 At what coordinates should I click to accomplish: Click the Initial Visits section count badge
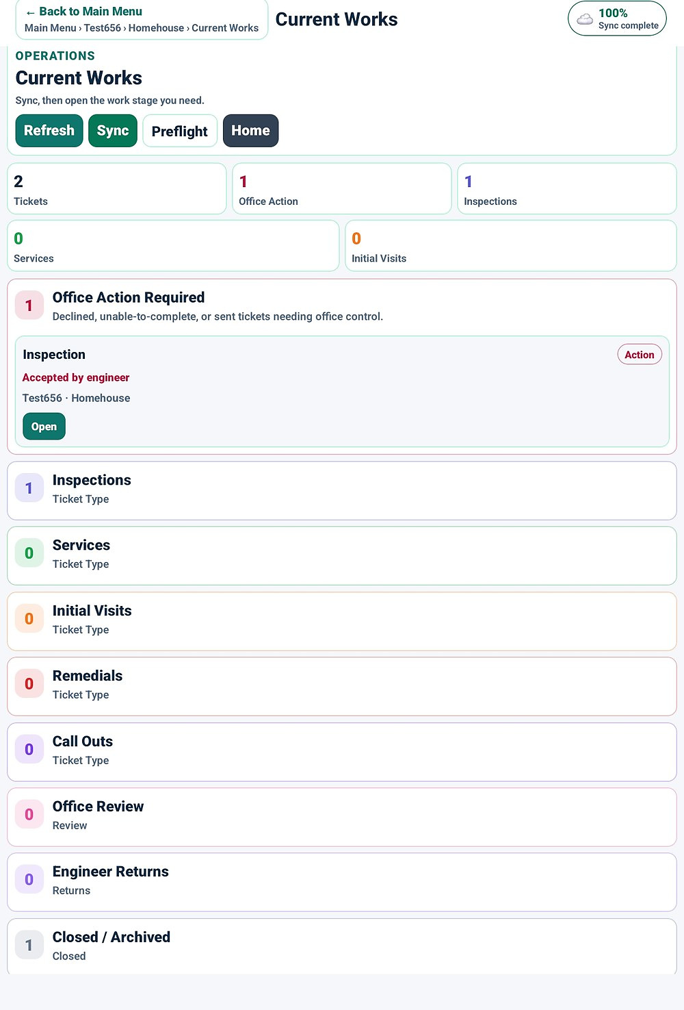click(29, 619)
